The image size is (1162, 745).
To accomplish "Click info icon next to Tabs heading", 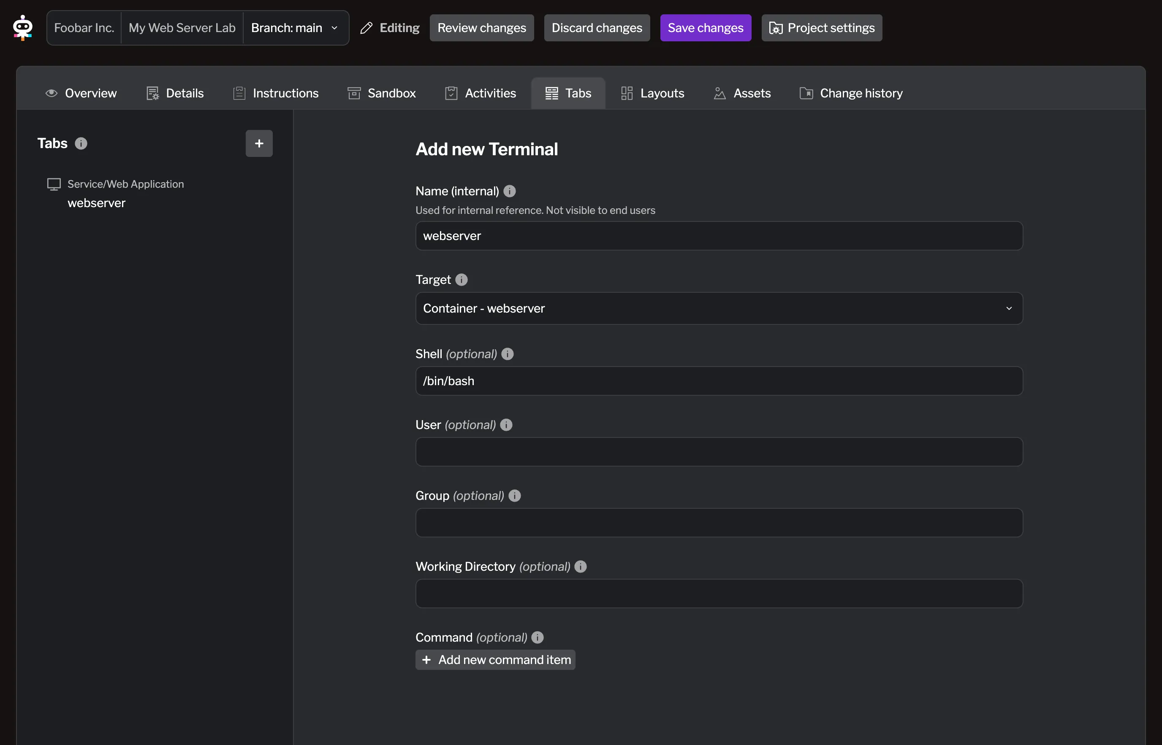I will coord(81,143).
